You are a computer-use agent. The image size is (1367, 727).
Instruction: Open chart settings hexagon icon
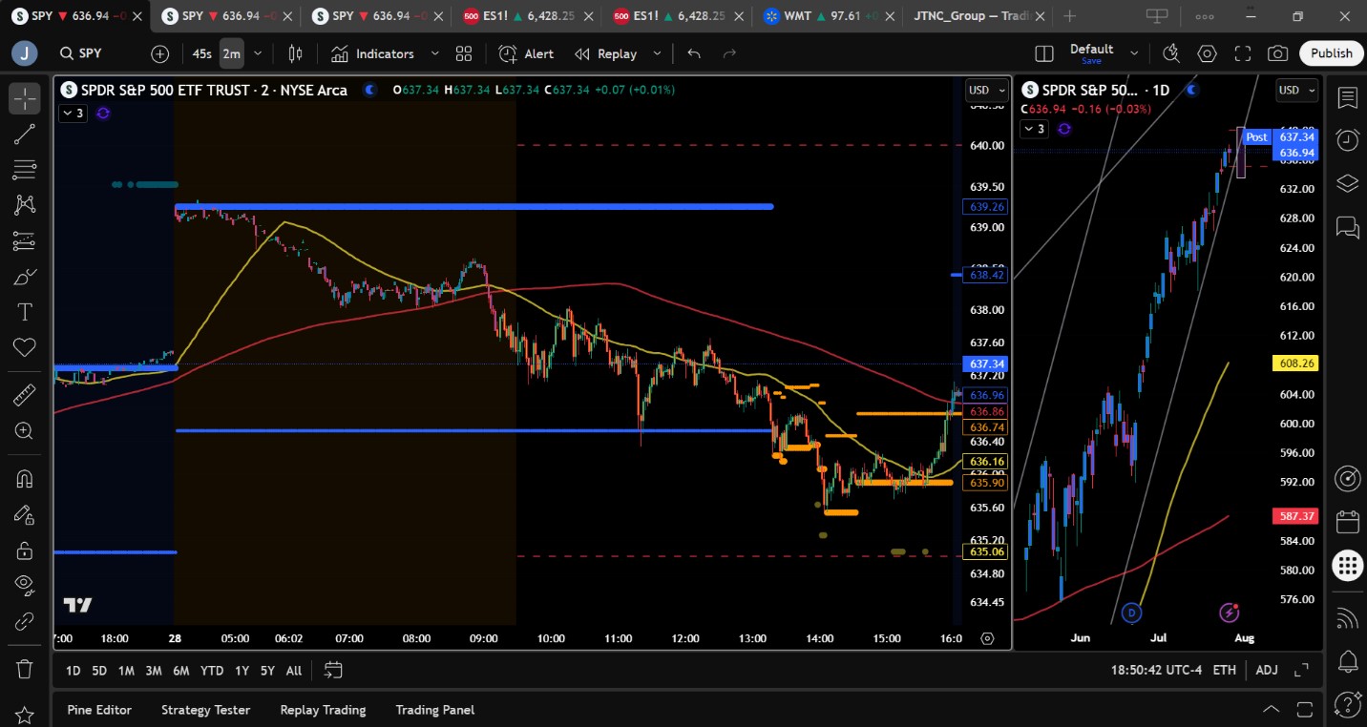(x=1207, y=54)
